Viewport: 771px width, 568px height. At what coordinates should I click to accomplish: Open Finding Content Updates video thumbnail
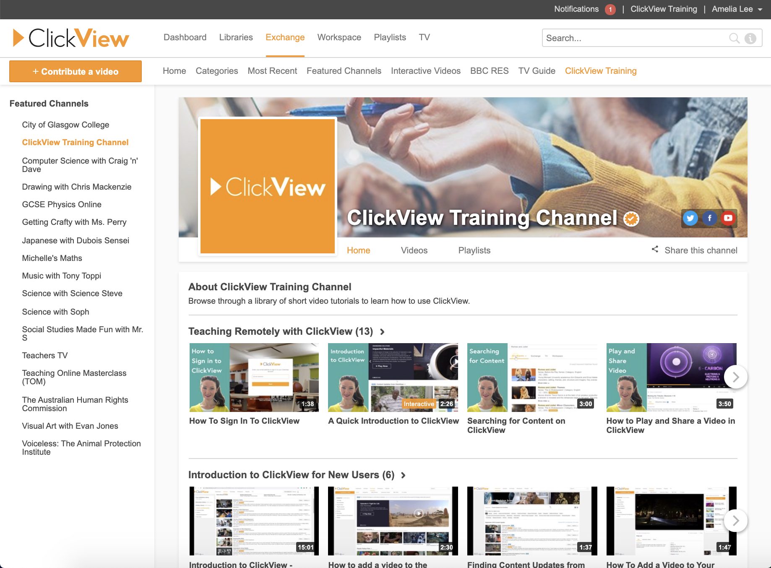[x=532, y=521]
